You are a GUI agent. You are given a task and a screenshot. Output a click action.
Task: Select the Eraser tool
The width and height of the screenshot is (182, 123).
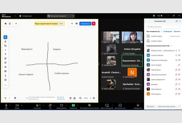(x=5, y=42)
